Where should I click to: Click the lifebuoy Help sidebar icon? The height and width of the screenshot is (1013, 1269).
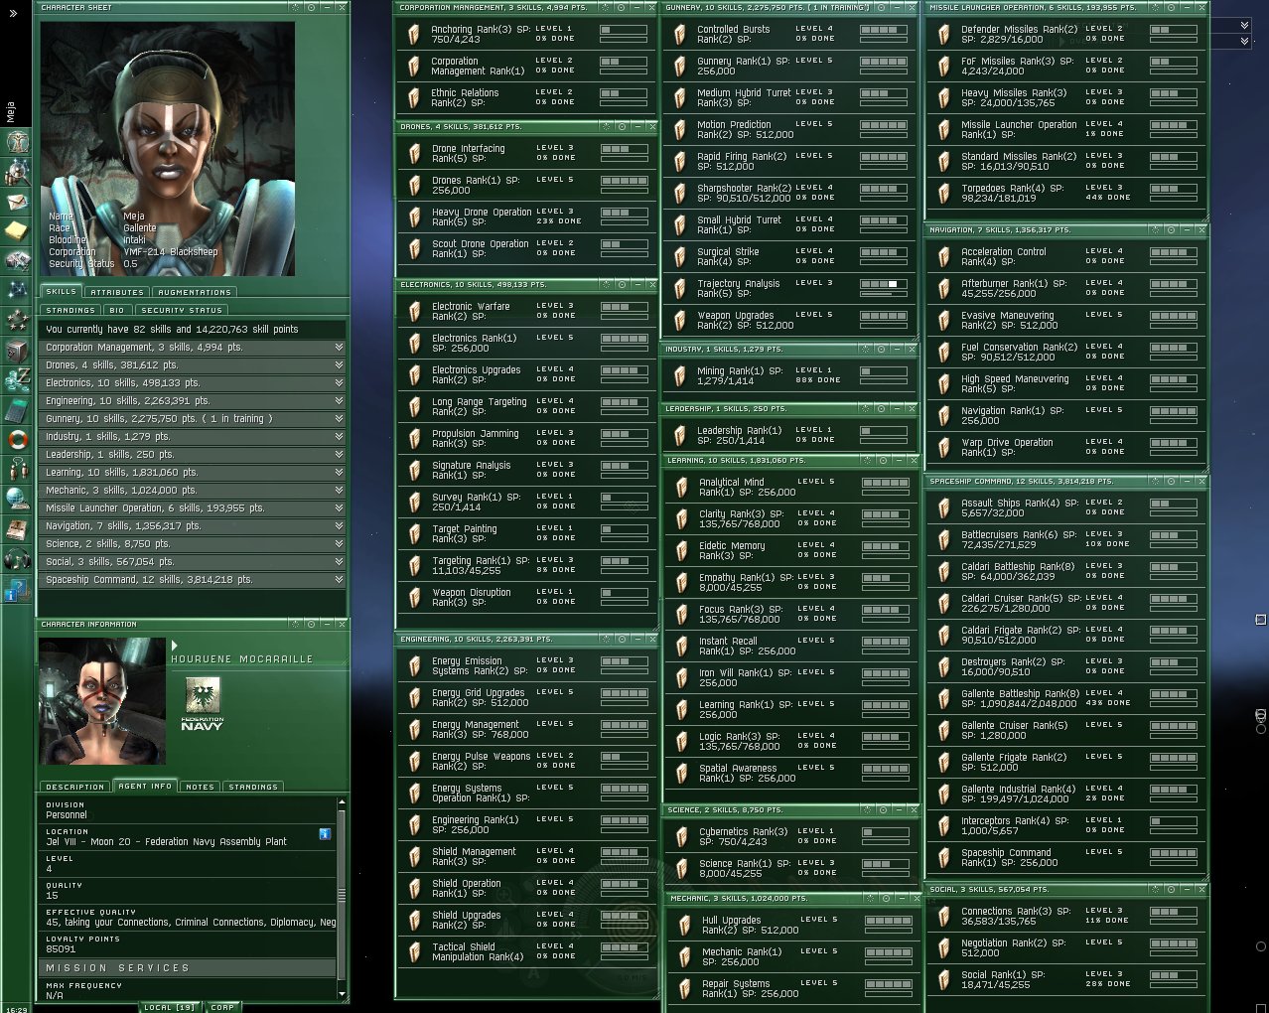click(x=17, y=440)
